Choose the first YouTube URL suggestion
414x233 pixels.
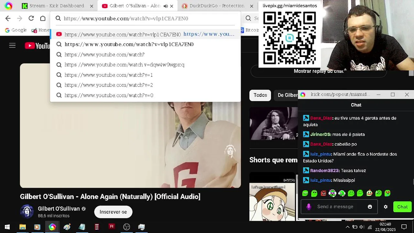pyautogui.click(x=145, y=34)
